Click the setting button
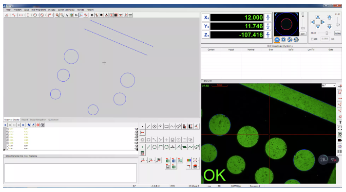346x192 pixels. [338, 33]
